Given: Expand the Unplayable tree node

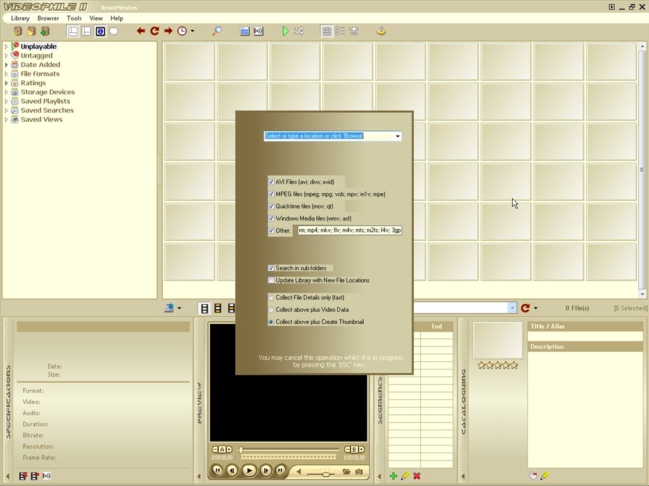Looking at the screenshot, I should click(6, 46).
